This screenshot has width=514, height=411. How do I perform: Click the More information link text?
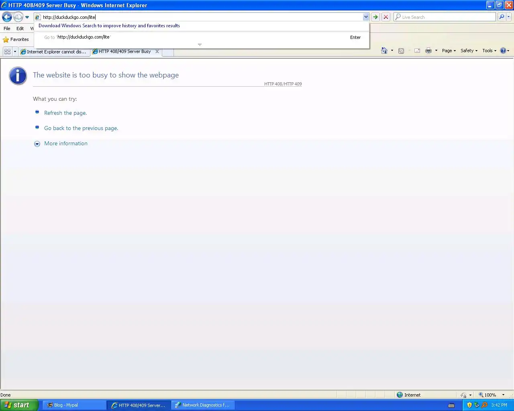(x=66, y=144)
